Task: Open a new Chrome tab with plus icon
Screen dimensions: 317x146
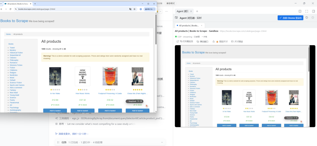Action: [x=35, y=4]
